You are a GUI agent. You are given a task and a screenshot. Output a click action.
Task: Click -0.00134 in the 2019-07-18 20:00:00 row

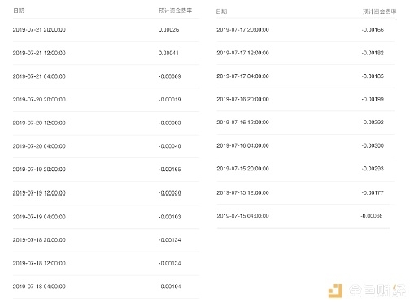click(170, 240)
